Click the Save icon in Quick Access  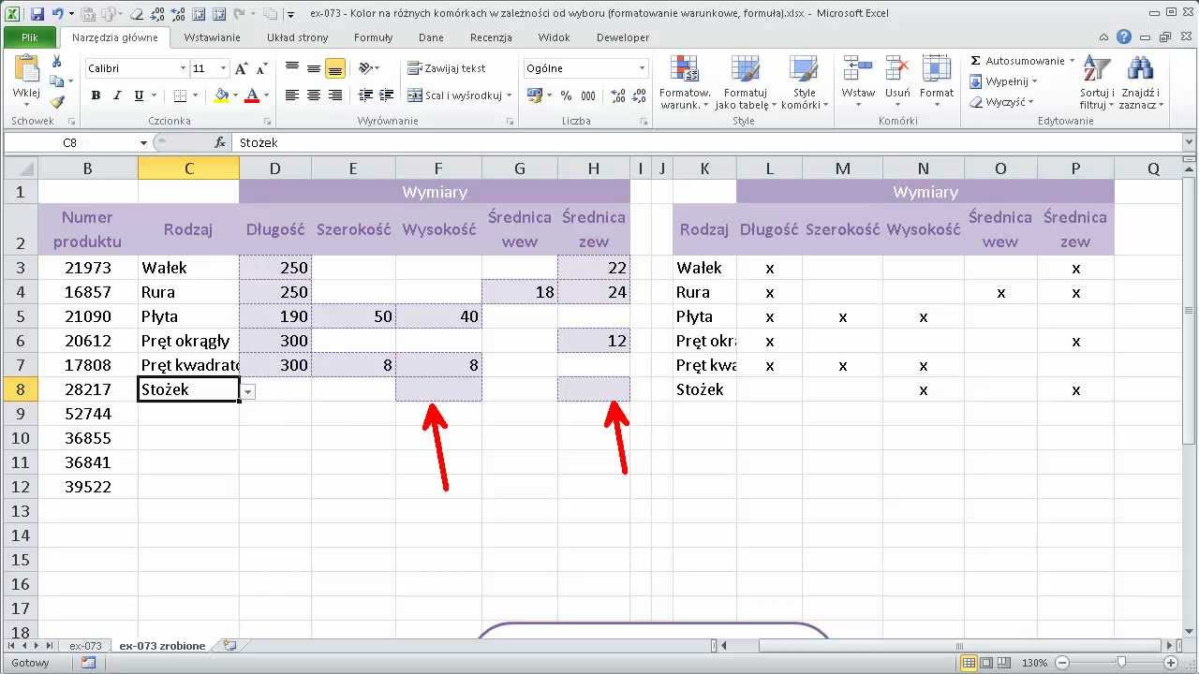point(37,14)
